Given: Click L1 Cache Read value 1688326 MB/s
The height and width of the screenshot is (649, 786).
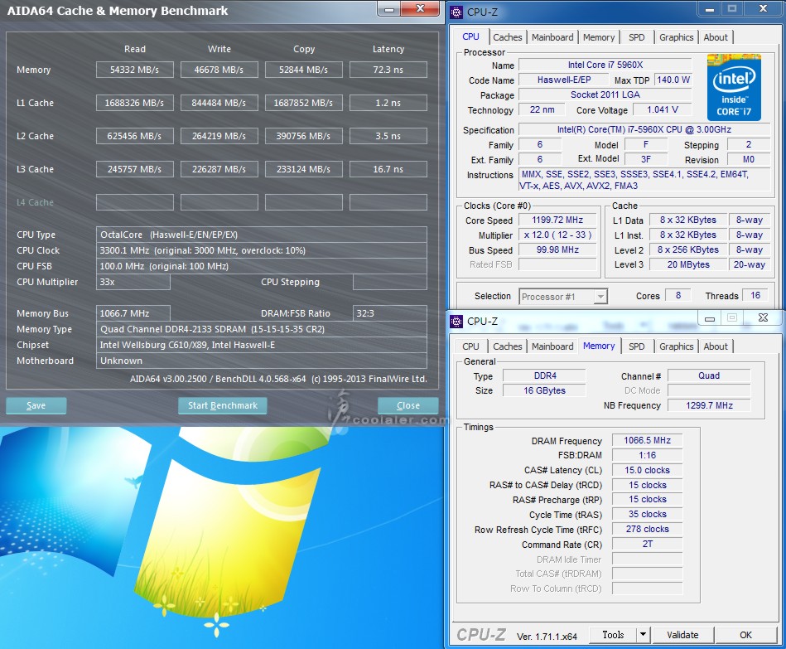Looking at the screenshot, I should click(135, 103).
